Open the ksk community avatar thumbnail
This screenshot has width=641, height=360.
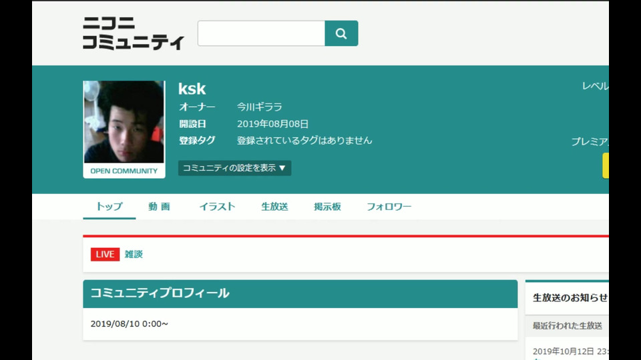click(x=124, y=121)
